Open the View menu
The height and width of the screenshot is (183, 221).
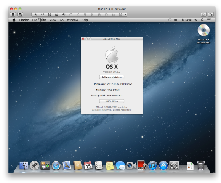[53, 20]
